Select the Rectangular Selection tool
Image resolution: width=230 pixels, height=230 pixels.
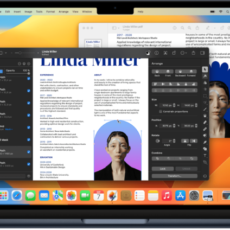pyautogui.click(x=205, y=96)
